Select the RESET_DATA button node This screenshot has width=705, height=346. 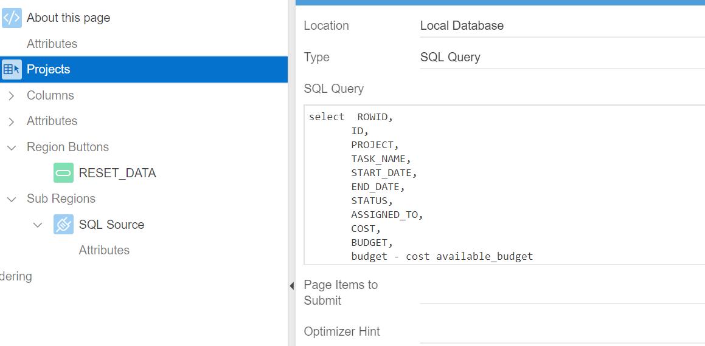[117, 173]
